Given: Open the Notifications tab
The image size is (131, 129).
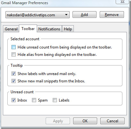Looking at the screenshot, I should click(49, 29).
